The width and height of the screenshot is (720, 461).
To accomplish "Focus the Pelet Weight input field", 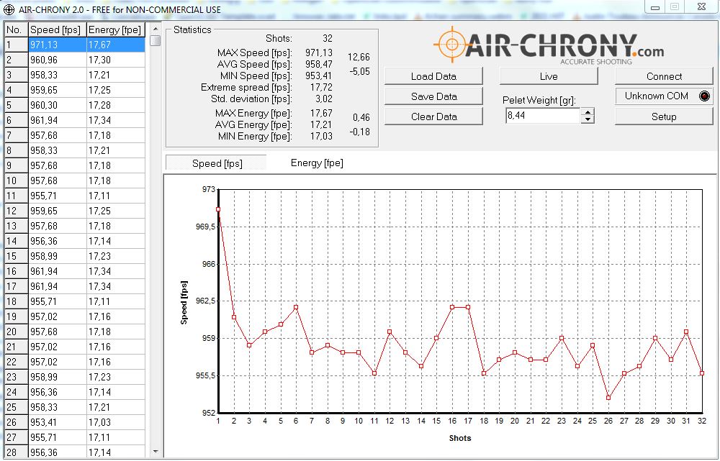I will pyautogui.click(x=542, y=116).
